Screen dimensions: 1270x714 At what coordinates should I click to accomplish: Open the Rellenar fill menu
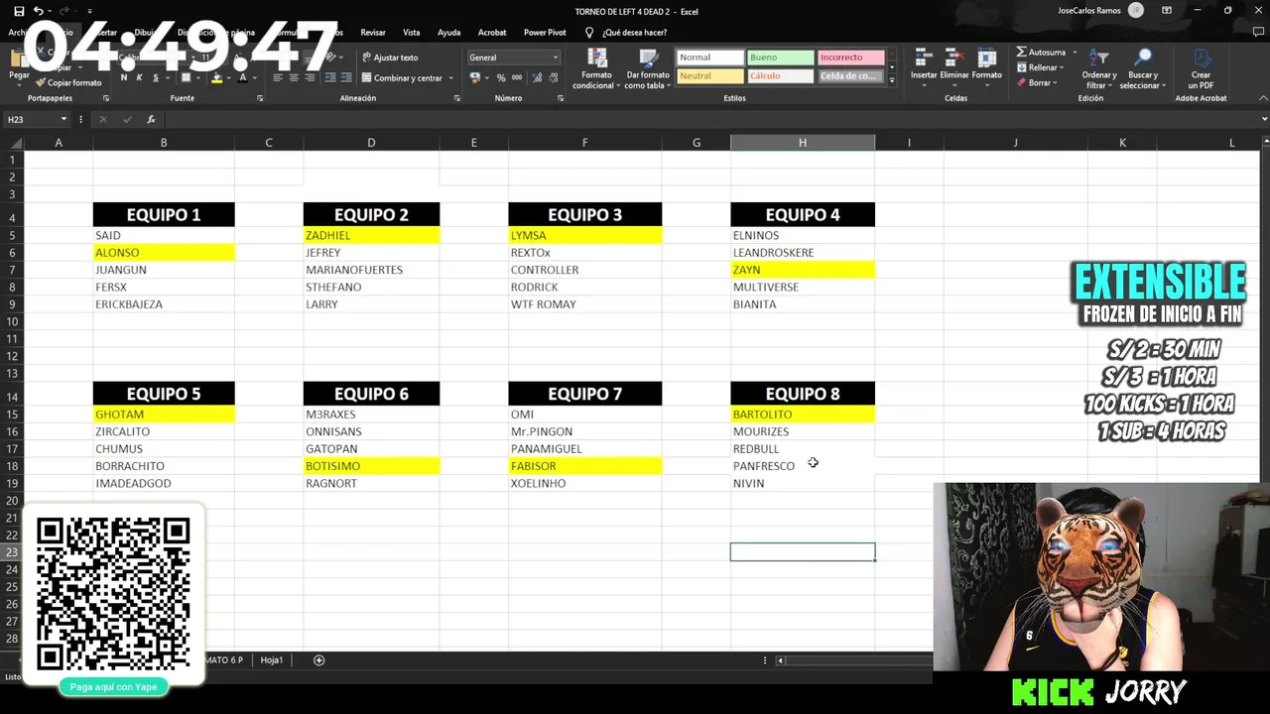click(1042, 67)
